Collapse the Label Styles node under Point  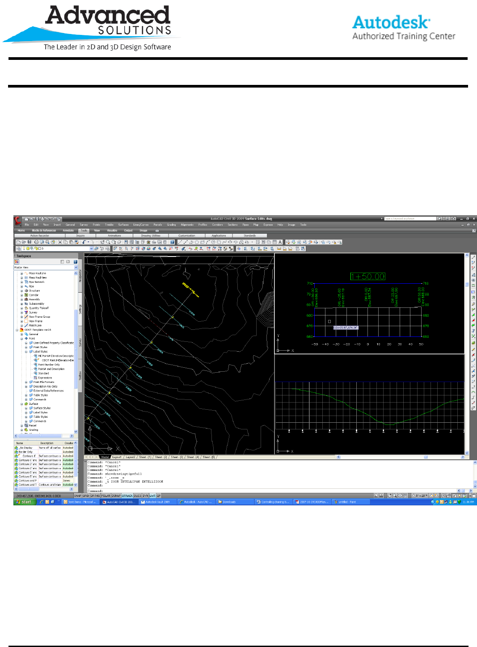[x=26, y=352]
